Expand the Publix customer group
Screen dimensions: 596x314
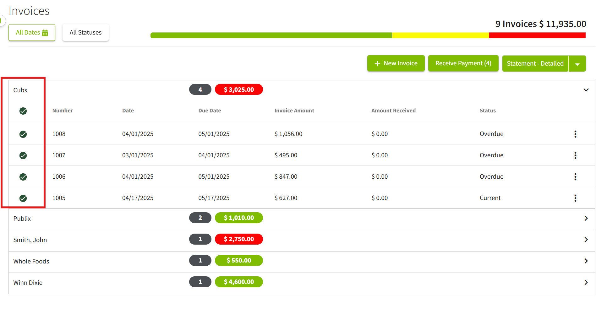586,218
